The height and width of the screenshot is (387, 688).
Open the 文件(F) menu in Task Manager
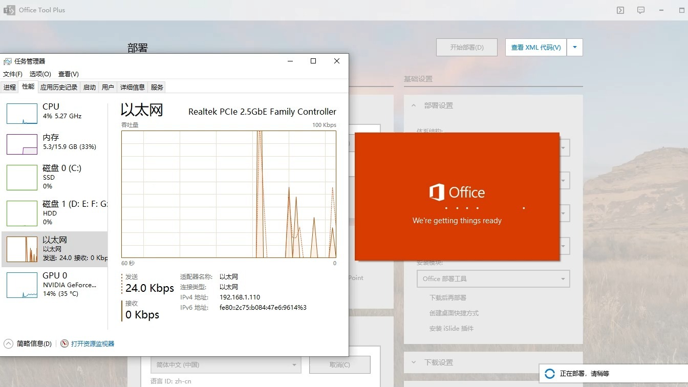pyautogui.click(x=13, y=74)
